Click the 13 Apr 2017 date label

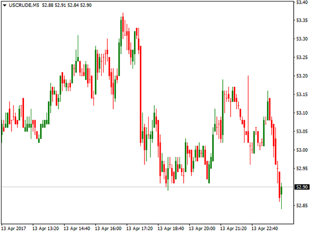[x=14, y=228]
